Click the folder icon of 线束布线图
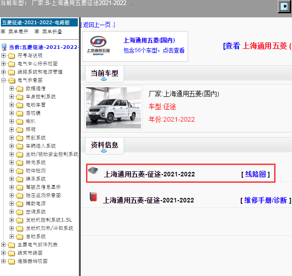292x276 pixels. (x=11, y=253)
